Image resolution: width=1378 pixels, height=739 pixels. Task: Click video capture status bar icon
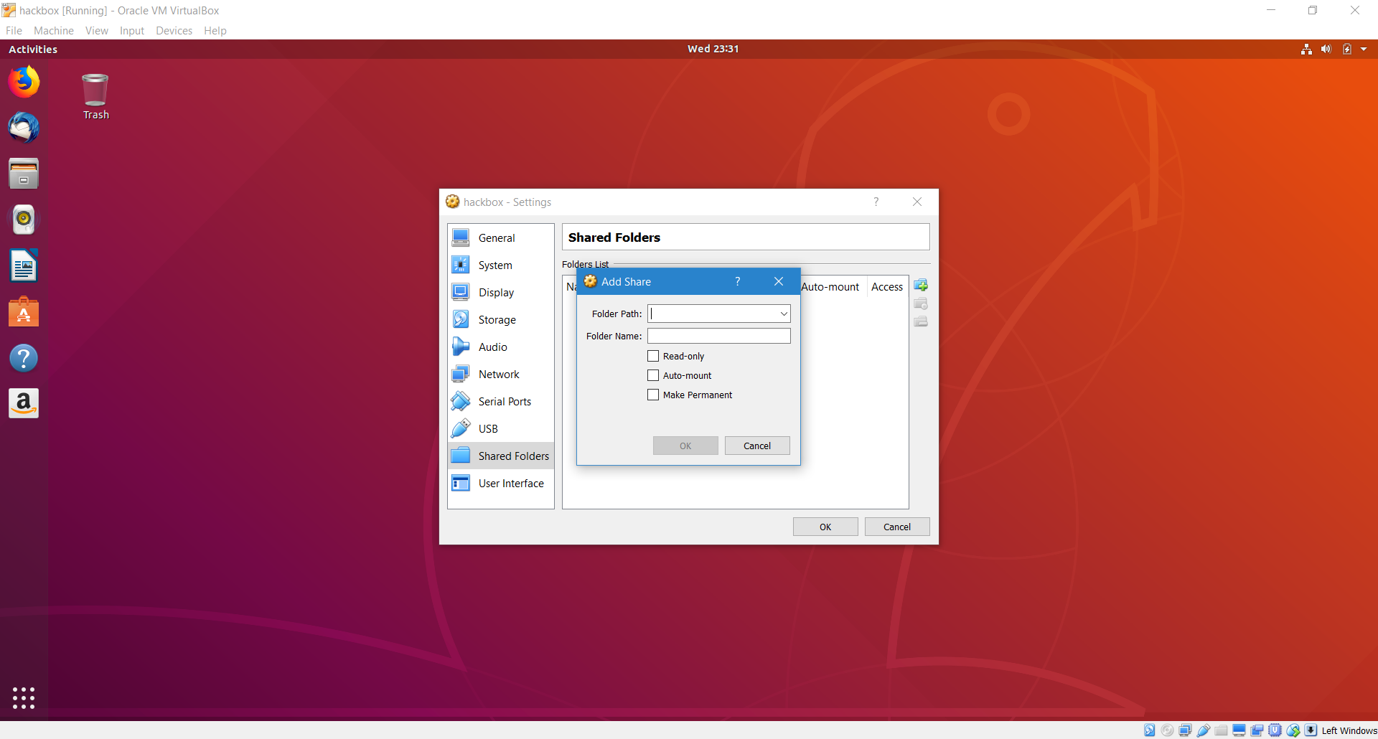pyautogui.click(x=1257, y=730)
